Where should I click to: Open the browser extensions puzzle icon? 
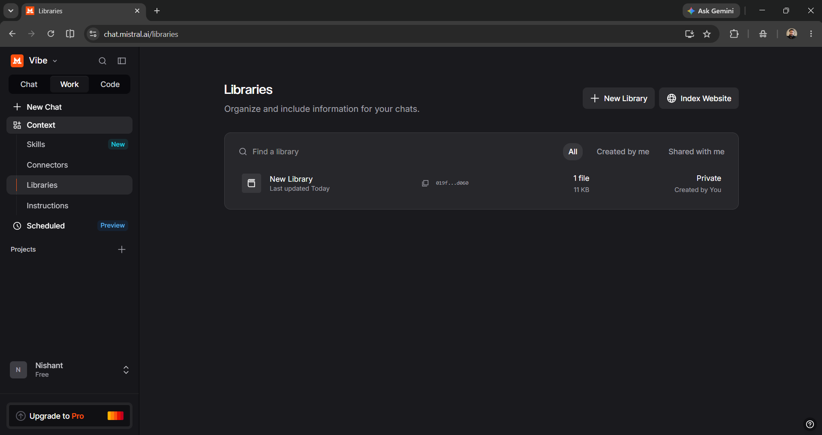pos(734,34)
